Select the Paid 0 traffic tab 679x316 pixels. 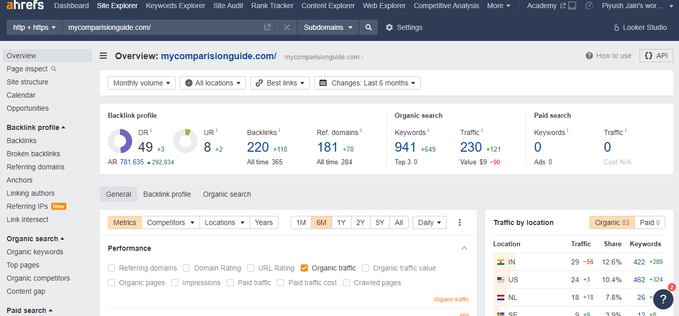coord(650,222)
